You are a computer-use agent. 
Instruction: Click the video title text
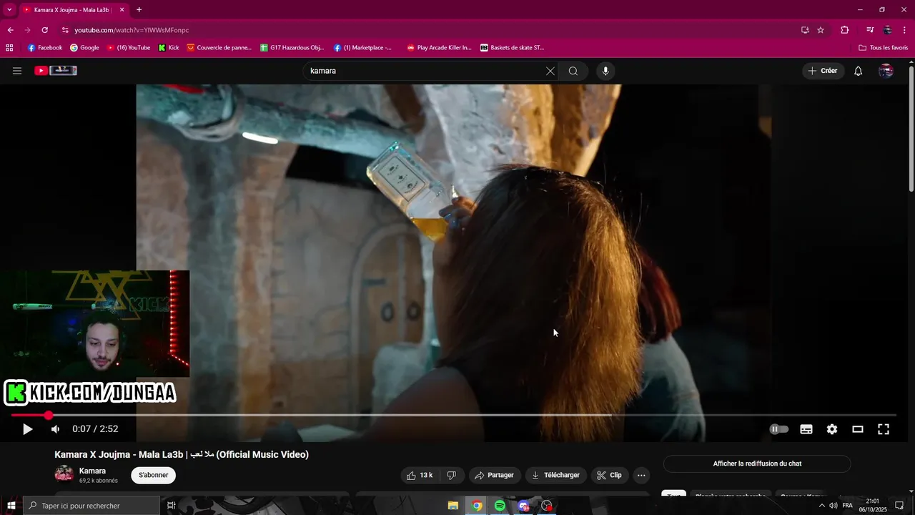[182, 454]
